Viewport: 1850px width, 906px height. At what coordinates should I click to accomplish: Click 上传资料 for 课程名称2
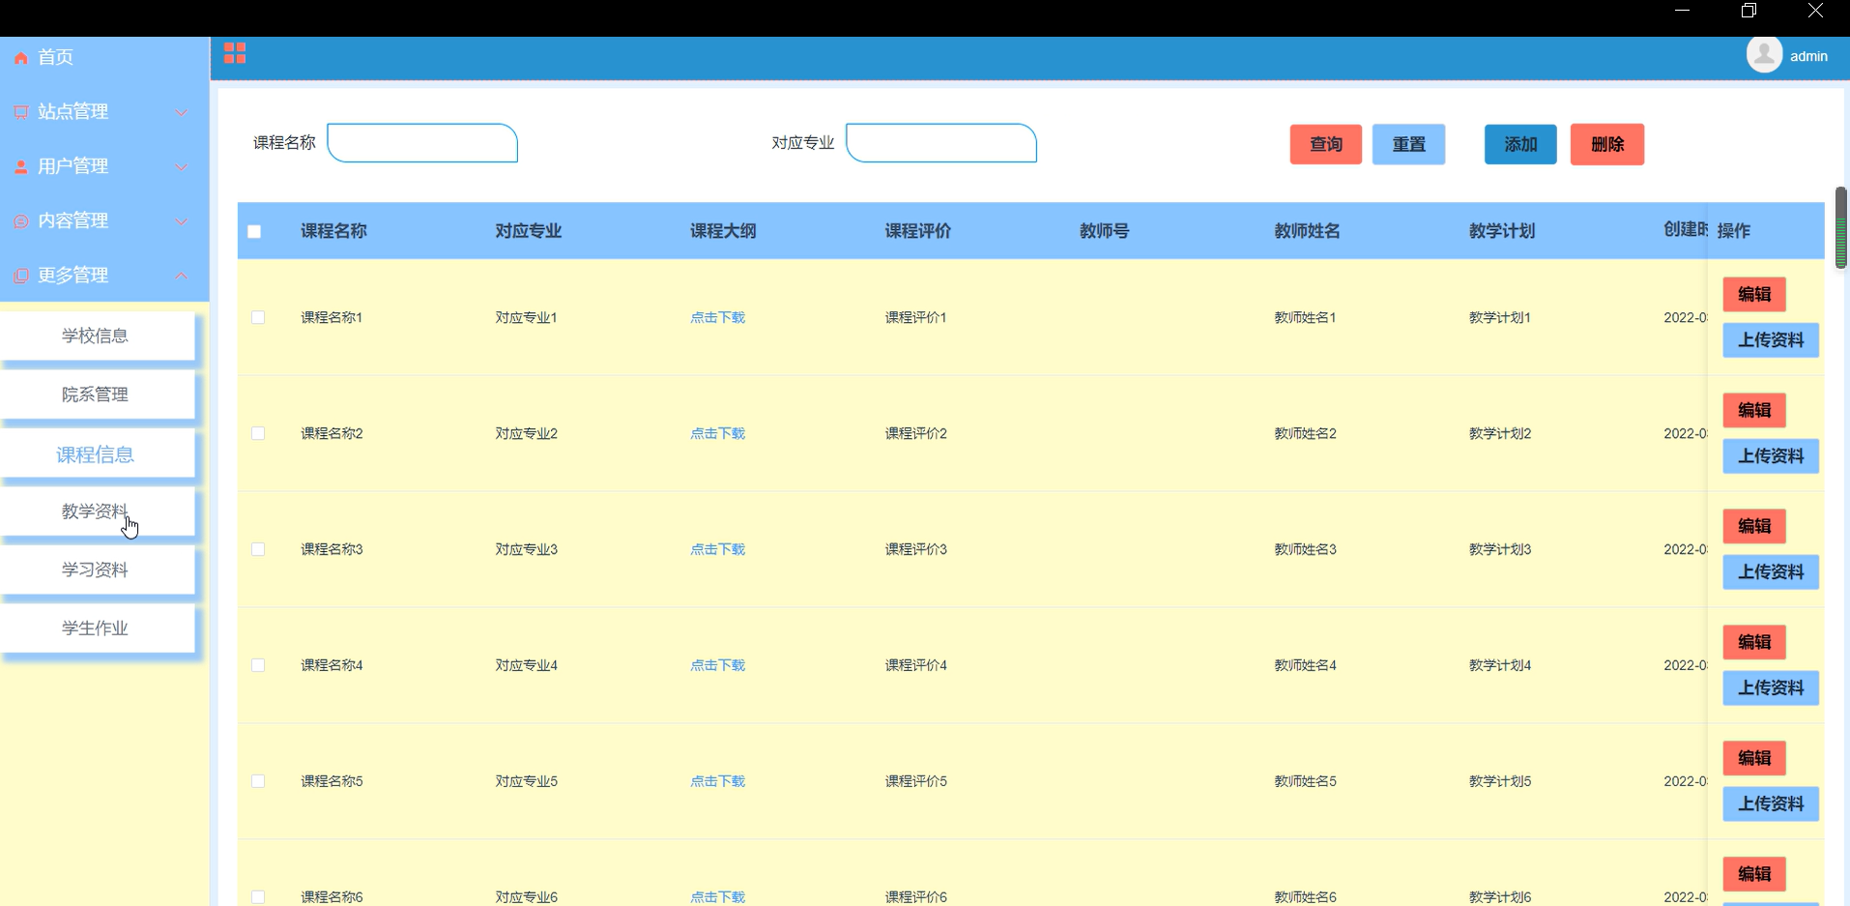click(x=1771, y=456)
